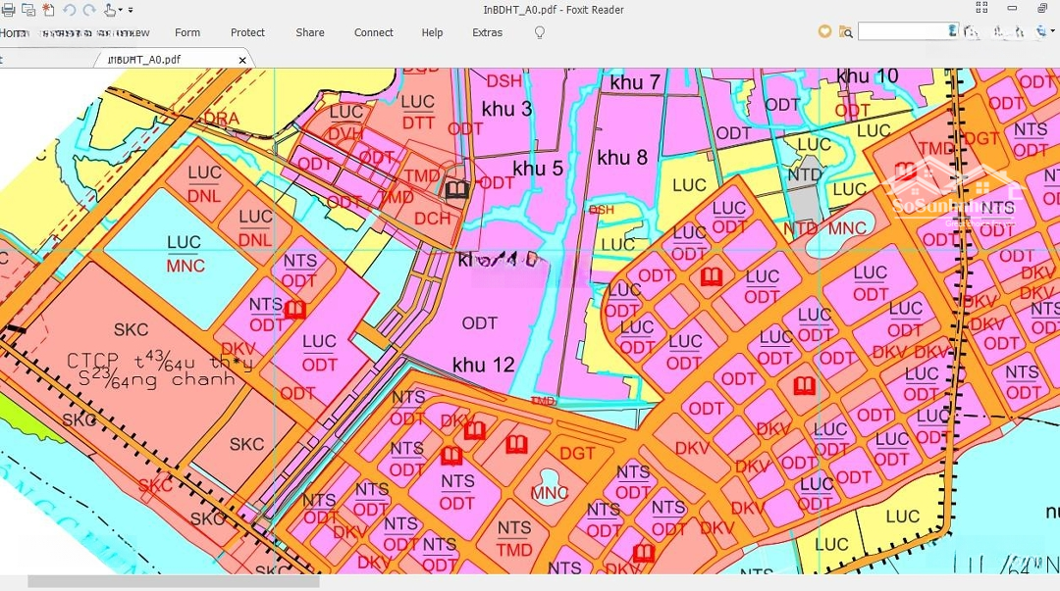Open the Customize Quick Access Toolbar arrow
Screen dimensions: 1060x591
[x=131, y=11]
